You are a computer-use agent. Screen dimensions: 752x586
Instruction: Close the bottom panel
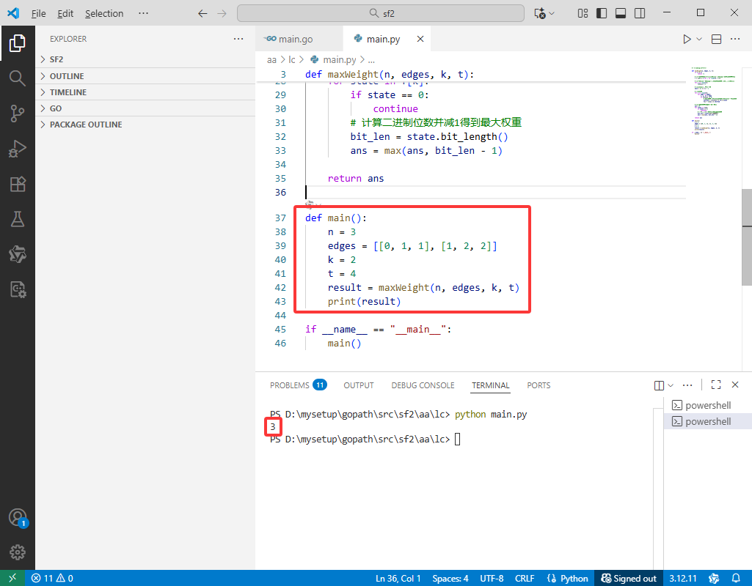[734, 385]
